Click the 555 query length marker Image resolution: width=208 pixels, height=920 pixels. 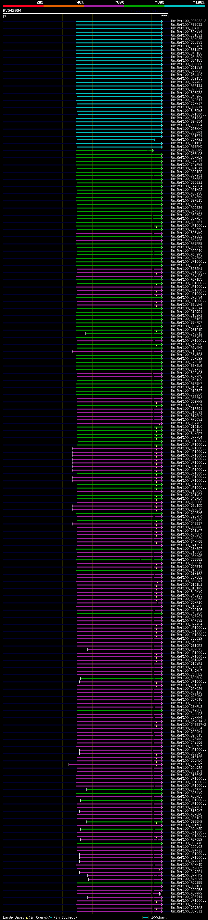(164, 16)
